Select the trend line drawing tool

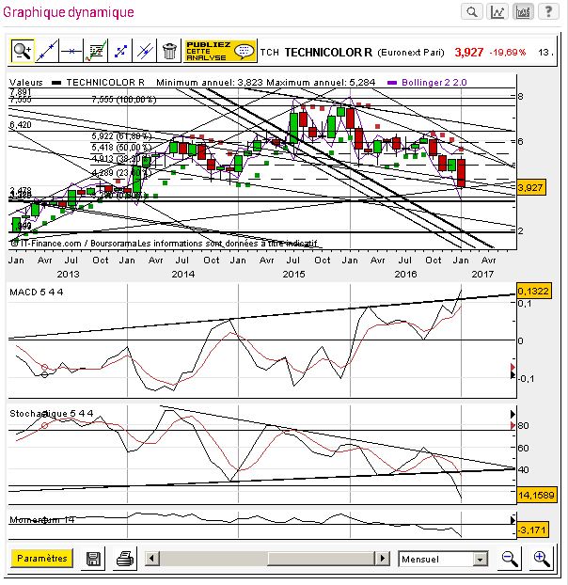47,51
